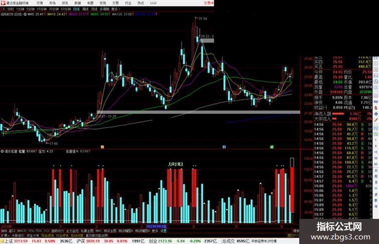Select the 周 period shortcut in sidebar

376,177
